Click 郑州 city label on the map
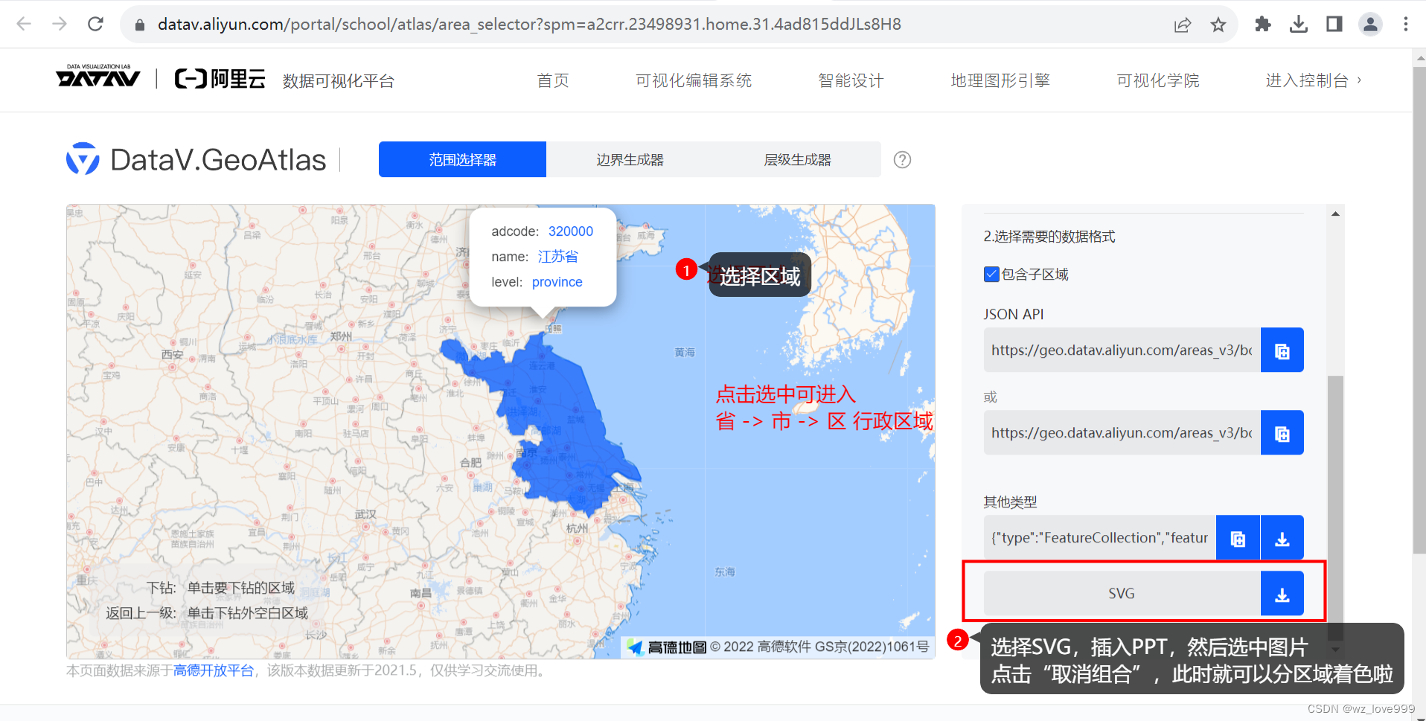 (x=341, y=336)
